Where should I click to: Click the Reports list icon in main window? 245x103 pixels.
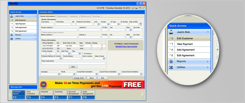(12, 35)
